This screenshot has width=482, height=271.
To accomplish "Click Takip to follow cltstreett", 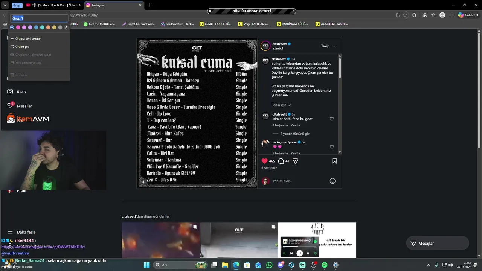I will 325,46.
